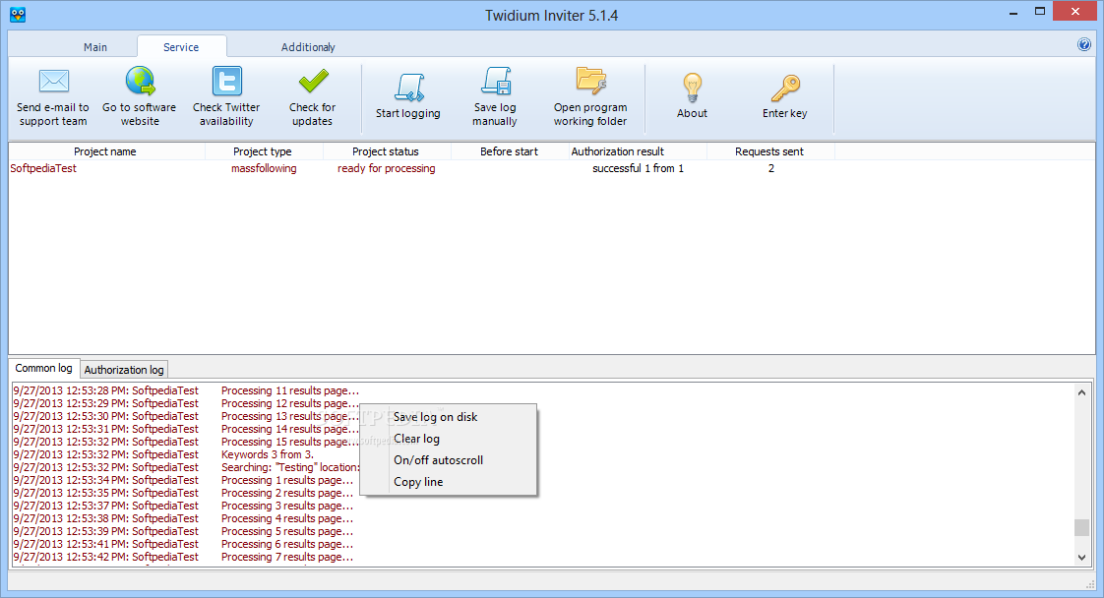1104x598 pixels.
Task: Select log line Processing 1 results page
Action: click(183, 480)
